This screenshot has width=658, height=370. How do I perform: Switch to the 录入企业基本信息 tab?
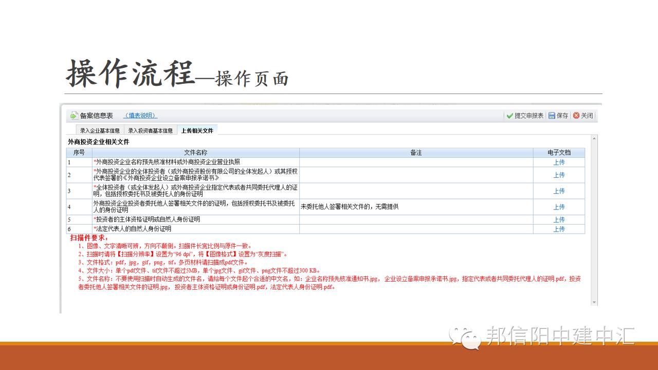click(x=100, y=131)
